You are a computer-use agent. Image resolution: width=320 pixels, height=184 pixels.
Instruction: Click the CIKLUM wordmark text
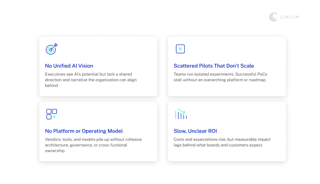[290, 17]
